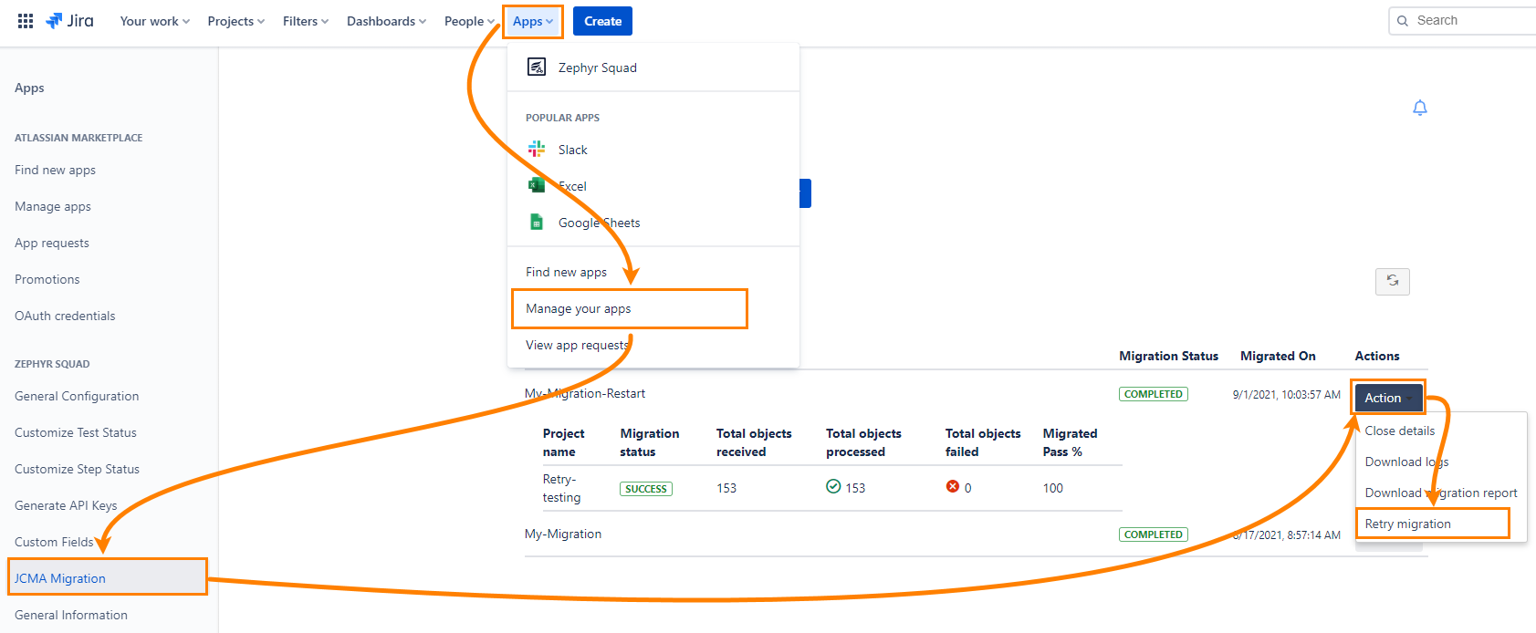Click the Excel app icon
1536x633 pixels.
tap(537, 186)
